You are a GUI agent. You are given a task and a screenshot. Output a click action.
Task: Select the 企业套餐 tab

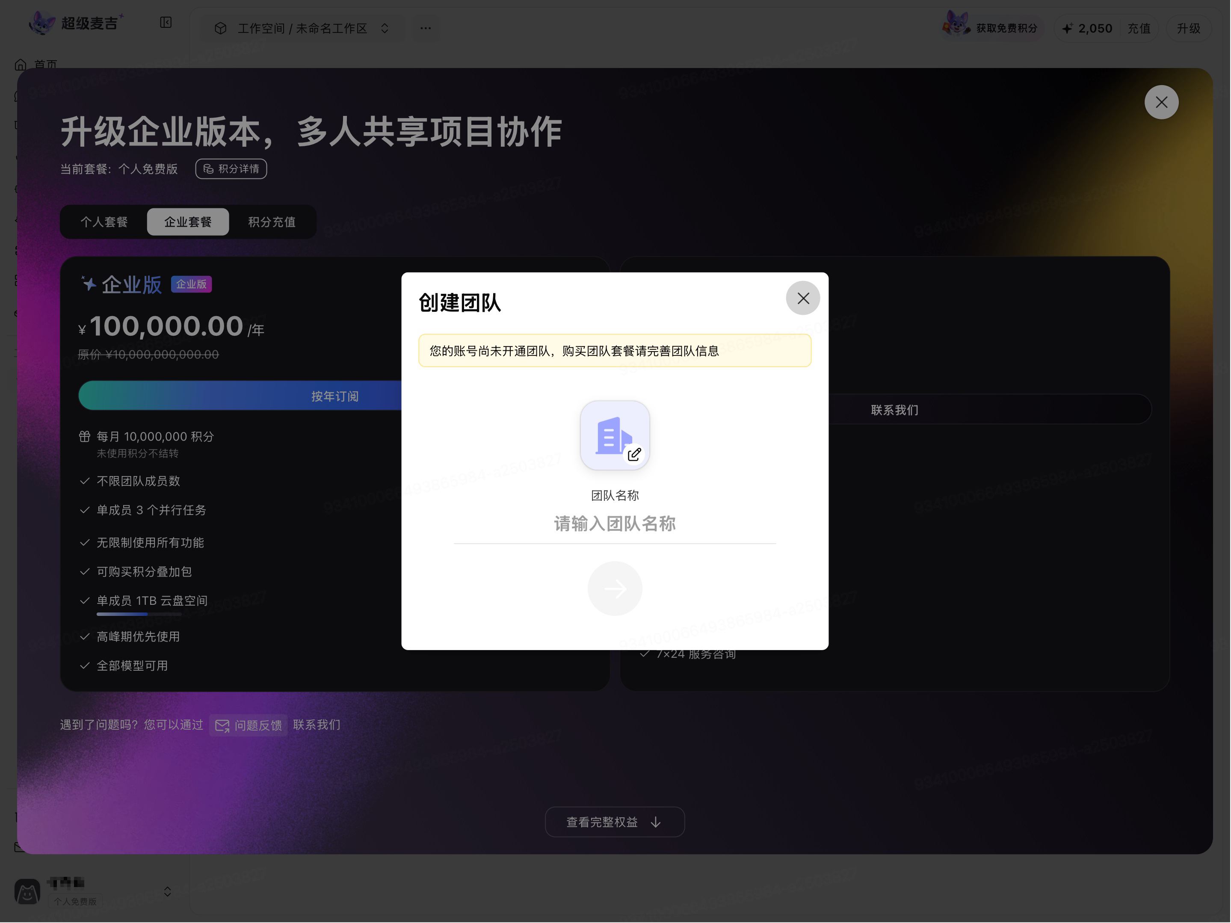coord(187,222)
